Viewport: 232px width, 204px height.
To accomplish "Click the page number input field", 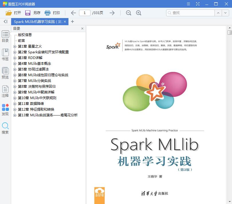I will [x=85, y=13].
